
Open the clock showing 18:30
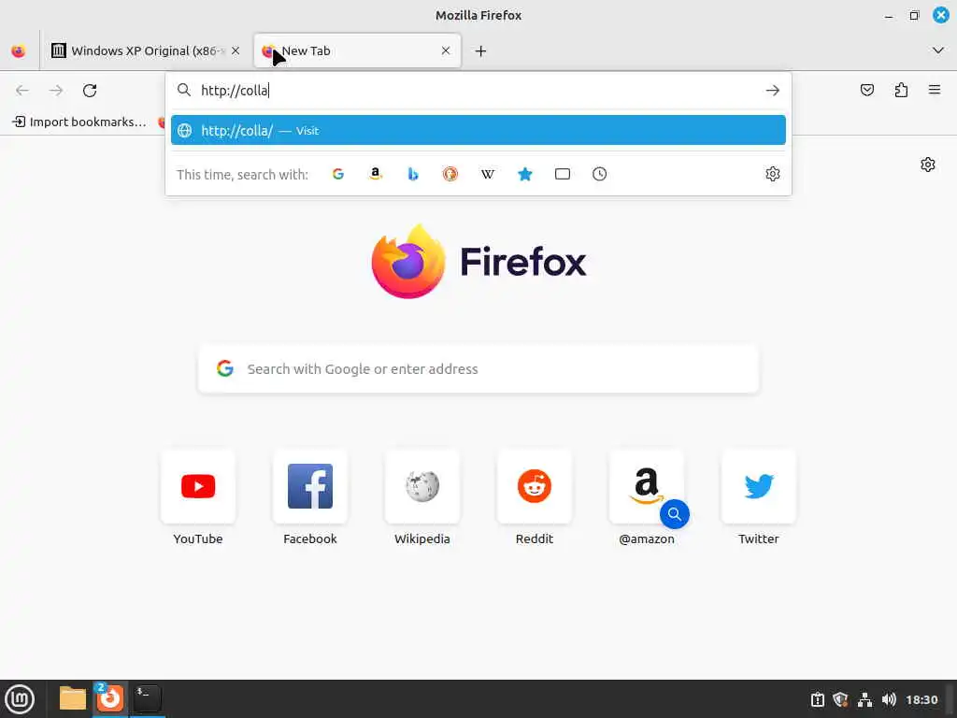(921, 699)
